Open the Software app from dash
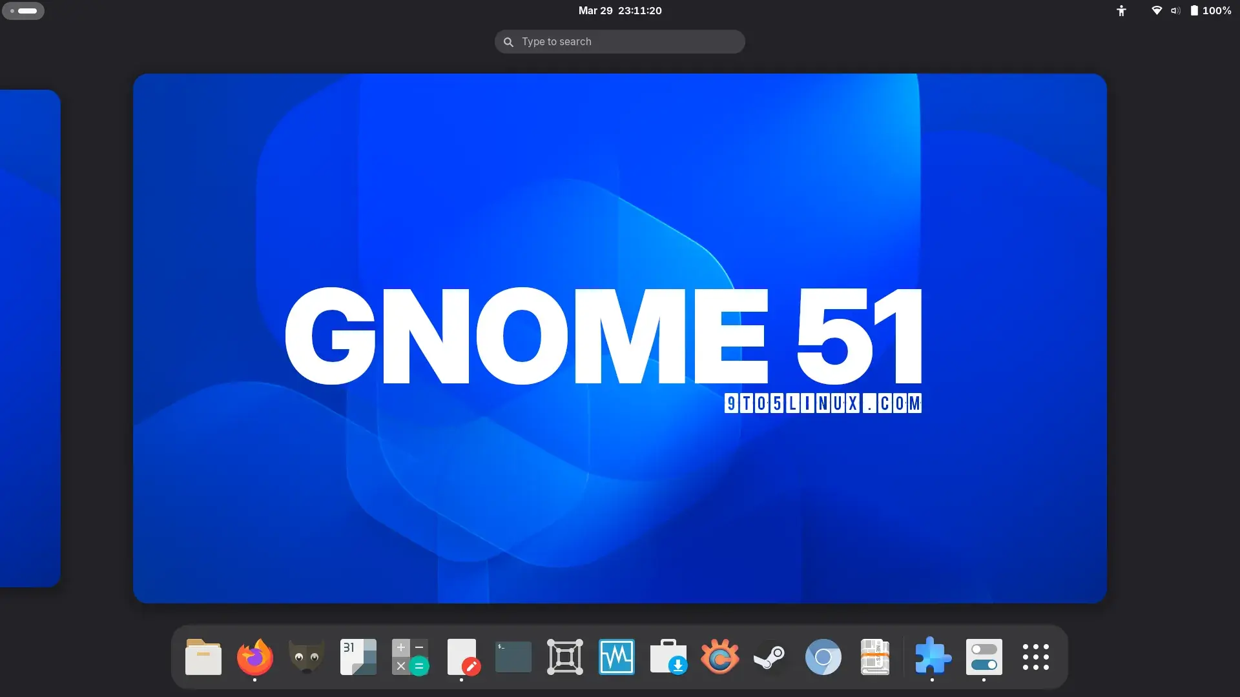1240x697 pixels. point(668,657)
